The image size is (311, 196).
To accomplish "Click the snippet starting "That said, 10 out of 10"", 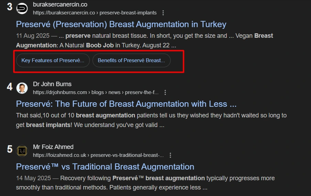I will coord(151,120).
